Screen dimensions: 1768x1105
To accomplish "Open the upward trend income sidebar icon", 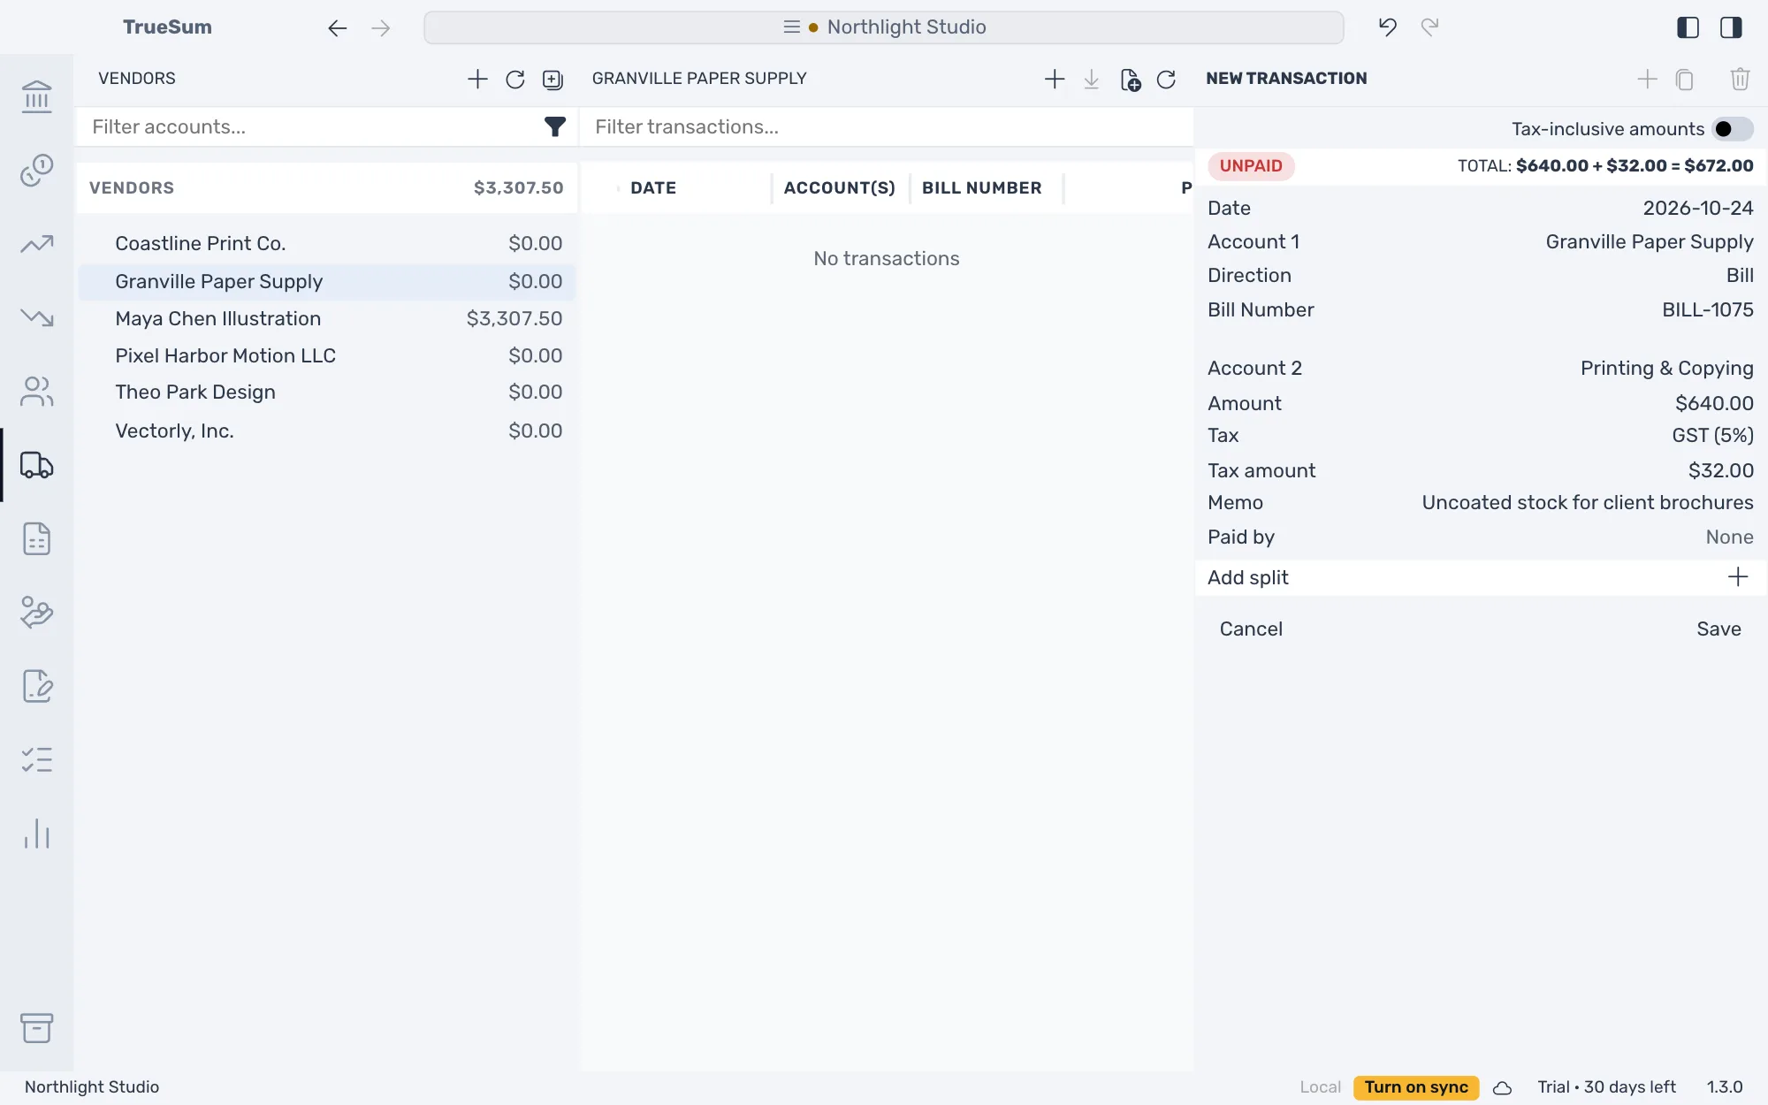I will click(36, 244).
